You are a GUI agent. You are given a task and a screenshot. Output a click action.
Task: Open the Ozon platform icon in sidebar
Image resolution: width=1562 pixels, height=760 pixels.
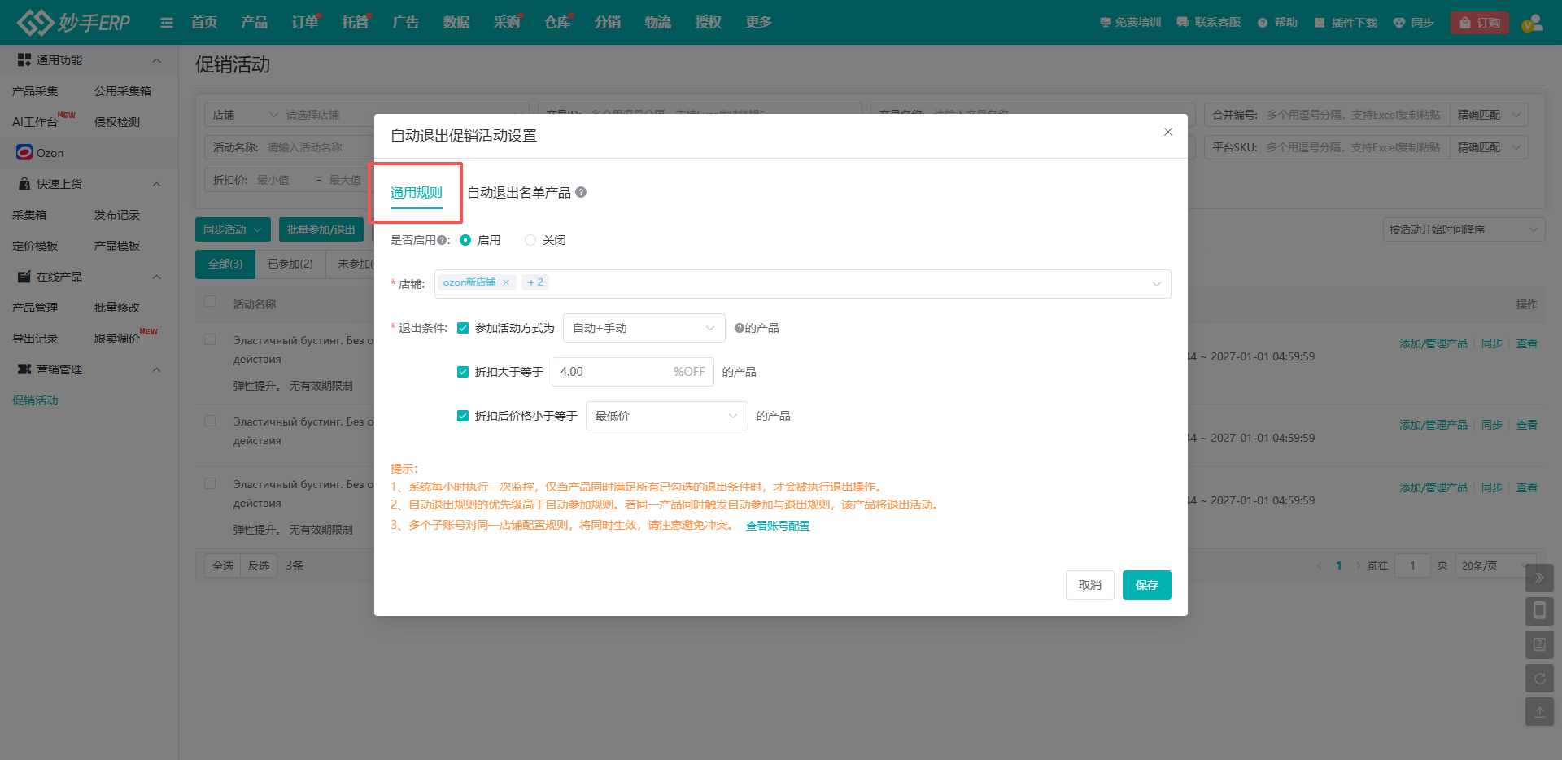[24, 153]
